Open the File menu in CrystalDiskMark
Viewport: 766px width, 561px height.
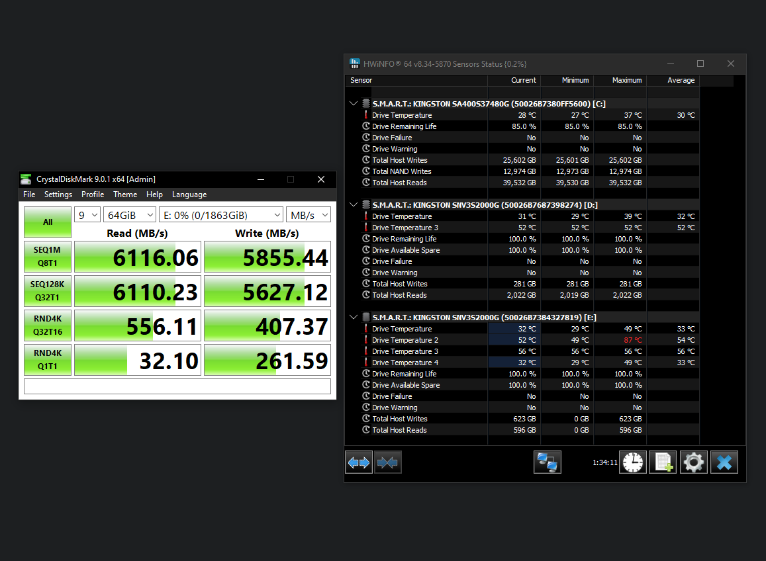(x=29, y=194)
